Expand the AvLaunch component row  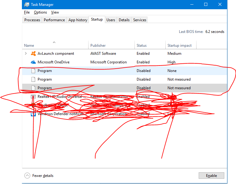26,54
